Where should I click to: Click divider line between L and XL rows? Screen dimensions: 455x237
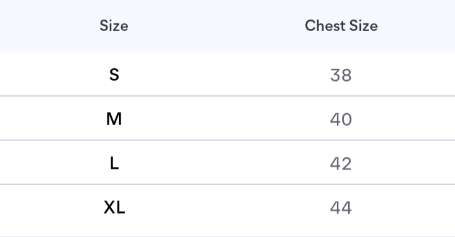(227, 184)
